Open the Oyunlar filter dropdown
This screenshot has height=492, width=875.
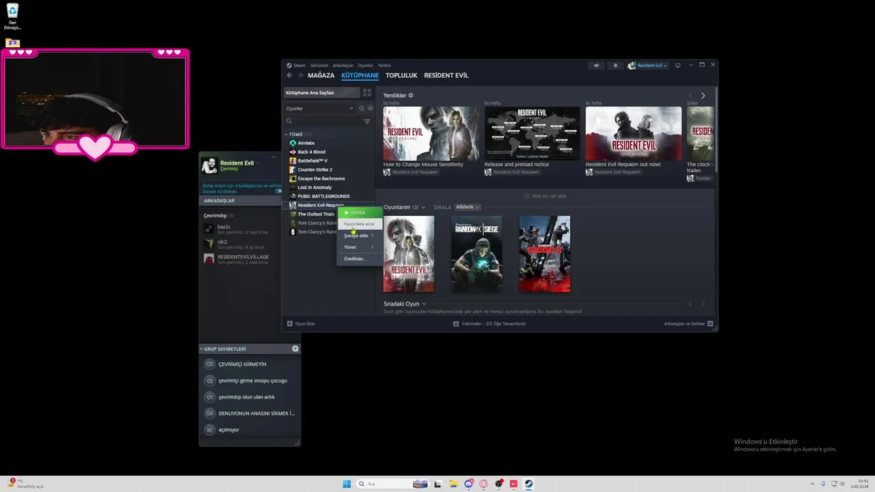coord(319,108)
